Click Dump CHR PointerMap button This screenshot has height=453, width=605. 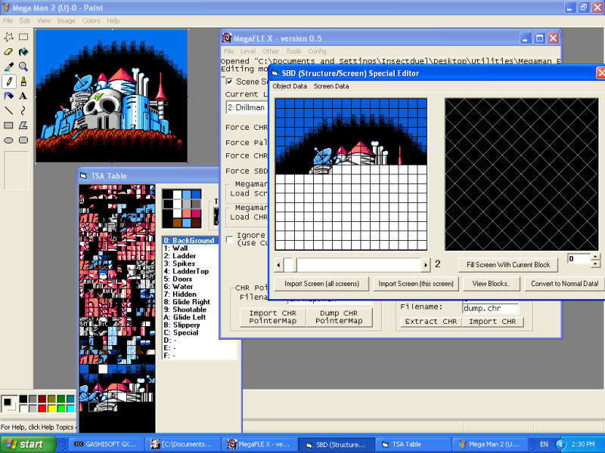tap(339, 317)
